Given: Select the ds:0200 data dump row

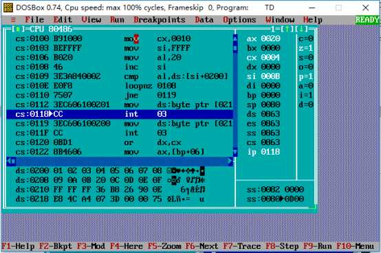Looking at the screenshot, I should tap(110, 170).
